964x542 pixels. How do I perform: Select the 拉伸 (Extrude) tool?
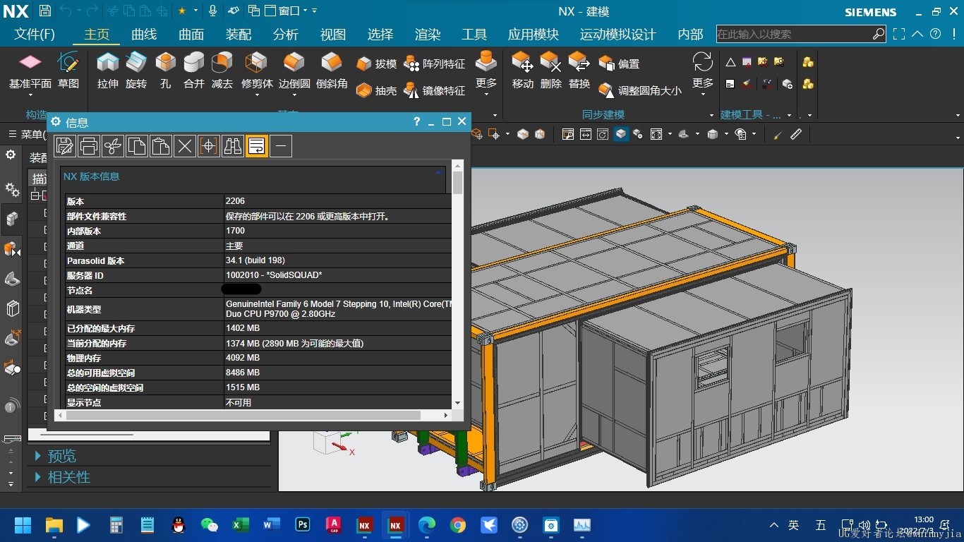[108, 71]
